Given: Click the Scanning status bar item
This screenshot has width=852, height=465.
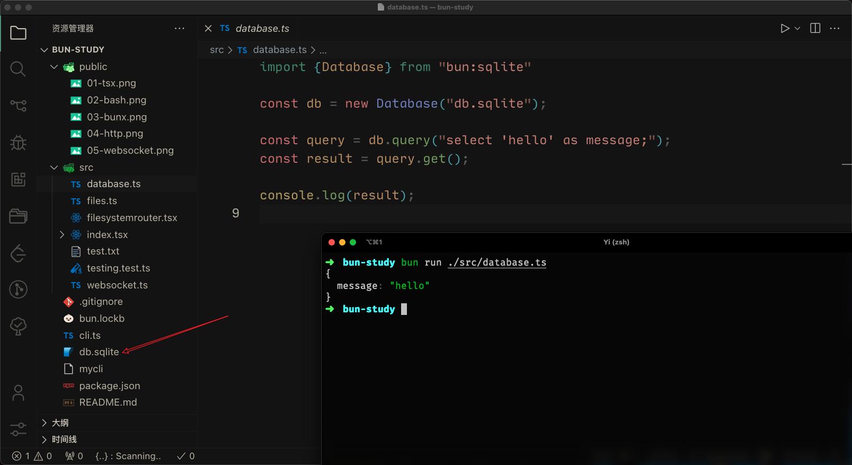Looking at the screenshot, I should click(x=128, y=456).
